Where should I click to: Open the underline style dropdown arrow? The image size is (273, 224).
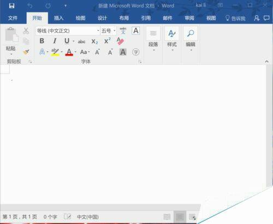click(74, 41)
